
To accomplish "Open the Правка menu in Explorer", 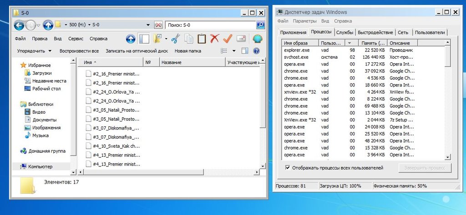I will [40, 39].
